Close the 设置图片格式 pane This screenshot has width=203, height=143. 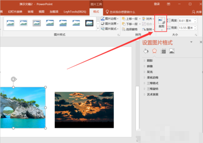click(x=201, y=42)
